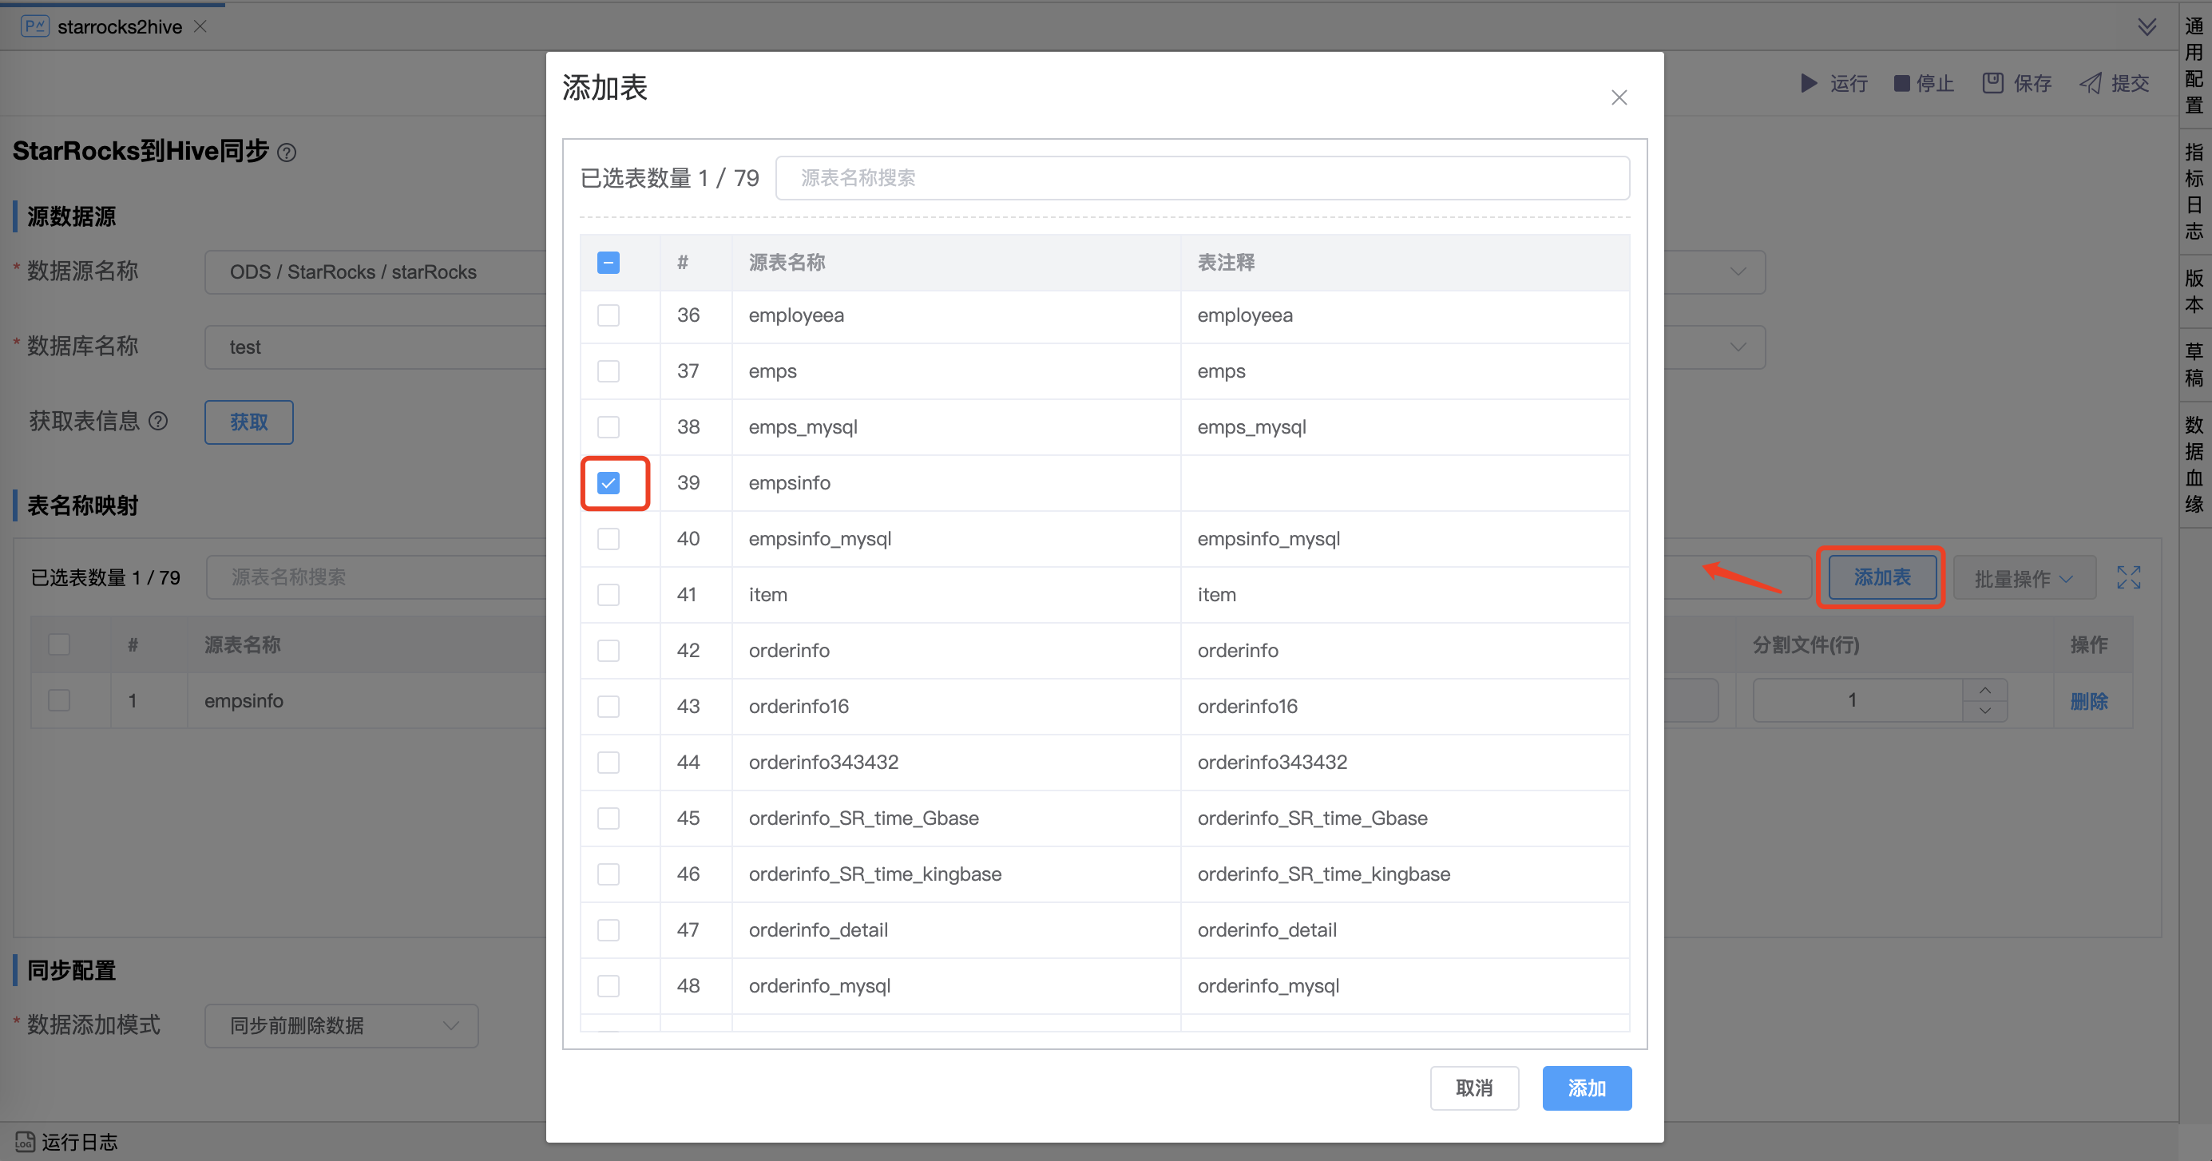
Task: Click the 取消 button
Action: point(1473,1088)
